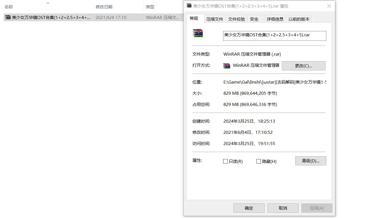
Task: Click the size value 829 MB (869,644,205 字节)
Action: 250,93
